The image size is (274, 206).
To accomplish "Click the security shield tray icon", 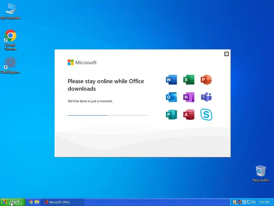I will coord(234,202).
